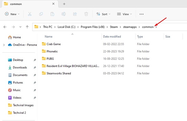The width and height of the screenshot is (187, 121).
Task: Open the View layout dropdown
Action: click(124, 14)
